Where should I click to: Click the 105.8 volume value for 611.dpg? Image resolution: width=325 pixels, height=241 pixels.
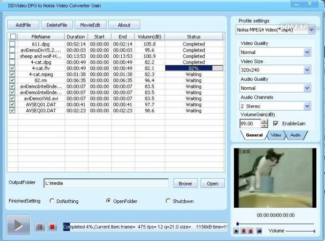150,44
